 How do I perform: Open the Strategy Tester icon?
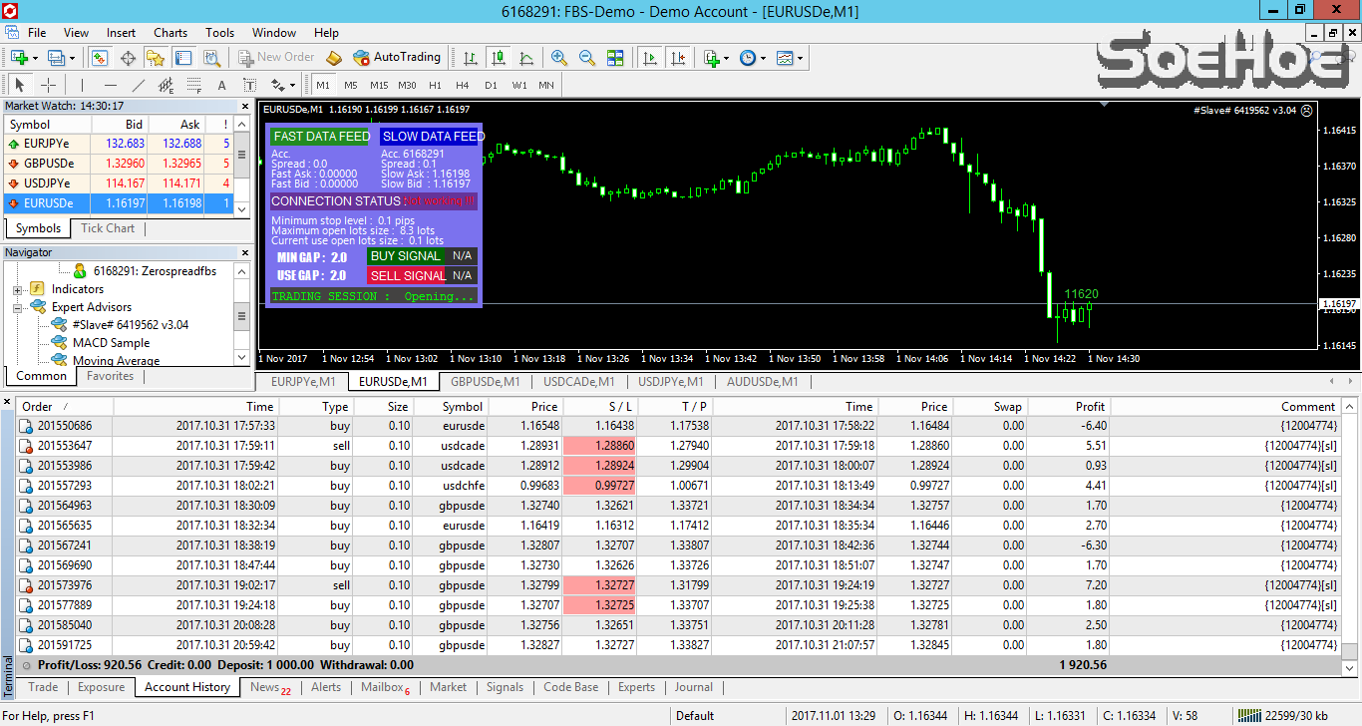[211, 58]
